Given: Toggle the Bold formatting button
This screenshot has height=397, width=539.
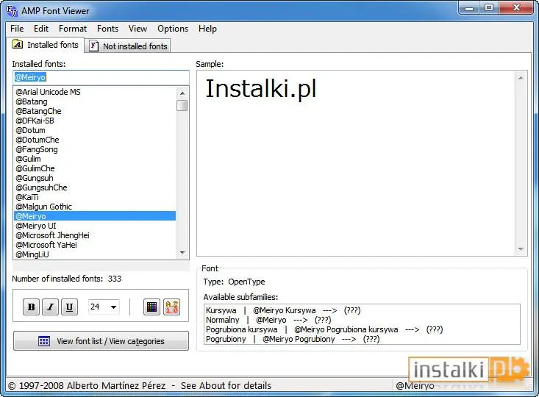Looking at the screenshot, I should (31, 307).
